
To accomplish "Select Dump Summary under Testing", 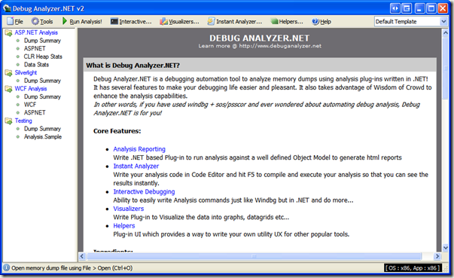I will [42, 129].
